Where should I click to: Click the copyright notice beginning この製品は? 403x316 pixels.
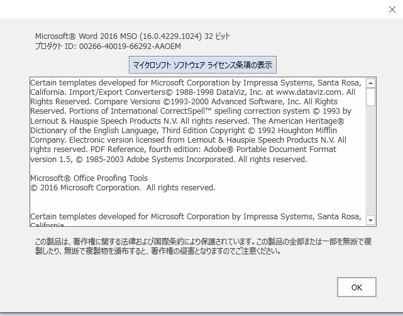203,246
